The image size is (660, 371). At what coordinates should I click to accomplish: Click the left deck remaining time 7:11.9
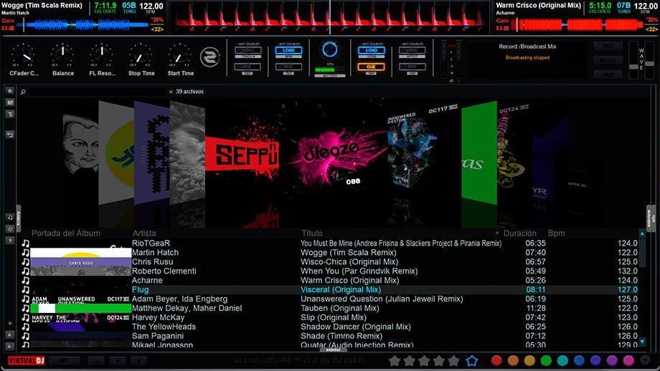105,6
